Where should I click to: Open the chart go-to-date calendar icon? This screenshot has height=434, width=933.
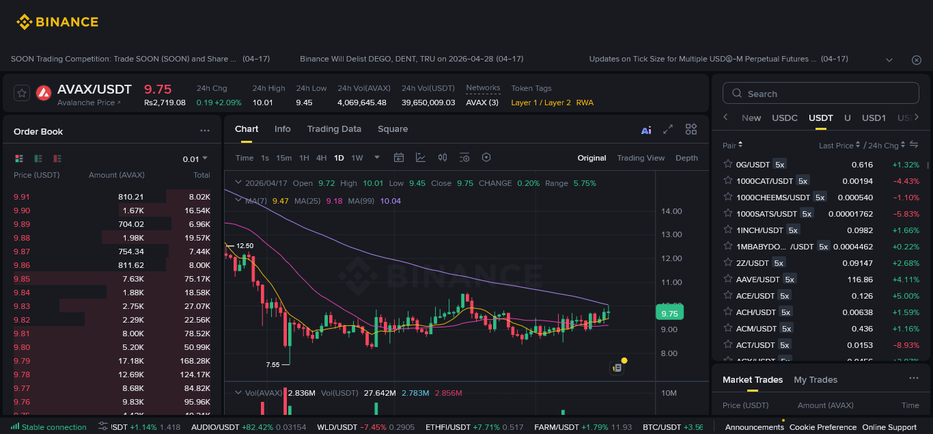pyautogui.click(x=399, y=157)
